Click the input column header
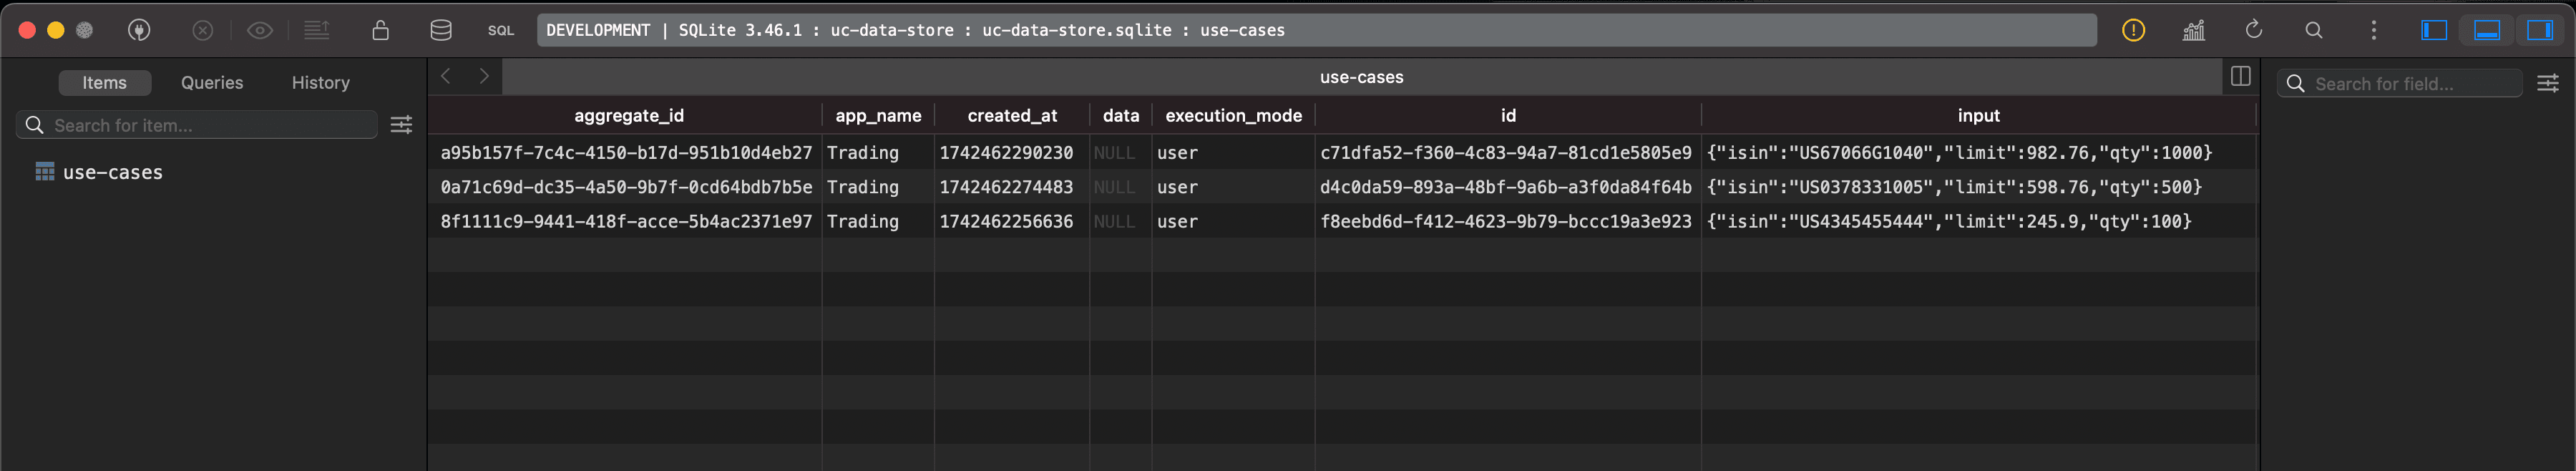The image size is (2576, 471). click(1979, 116)
